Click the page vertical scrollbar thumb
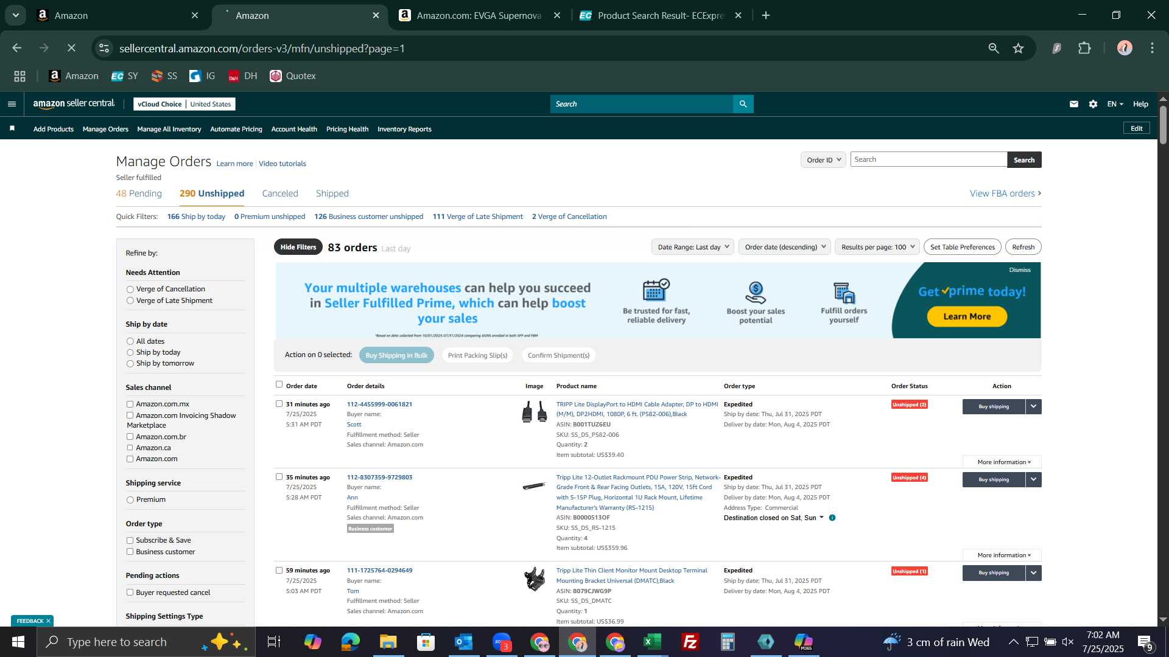 tap(1163, 125)
